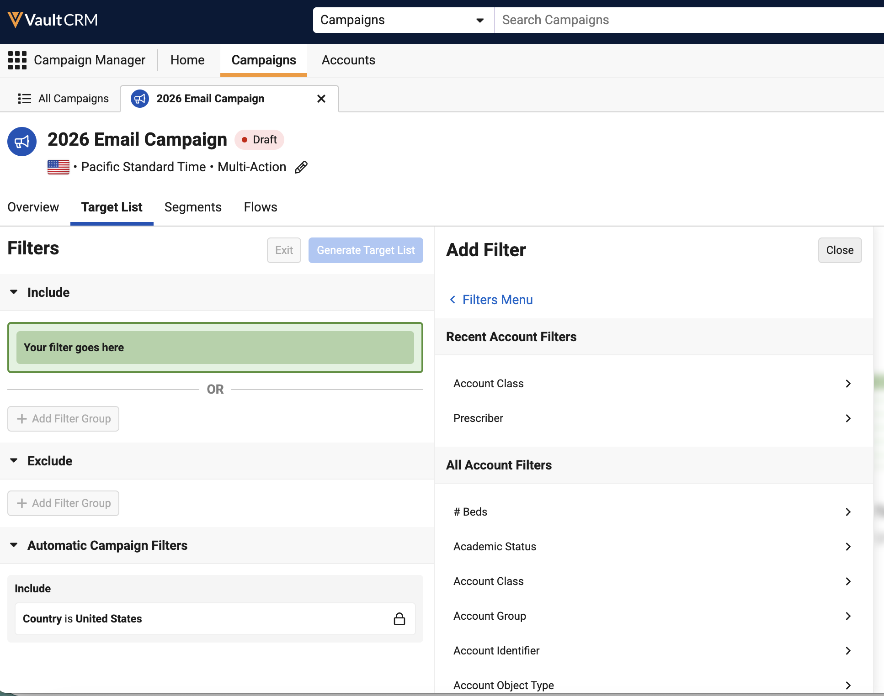This screenshot has width=884, height=696.
Task: Select the Target List tab
Action: 112,207
